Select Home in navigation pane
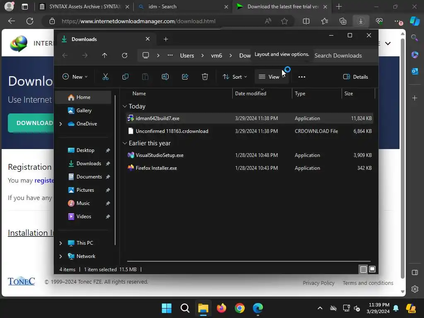Screen dimensions: 424x318 click(83, 97)
